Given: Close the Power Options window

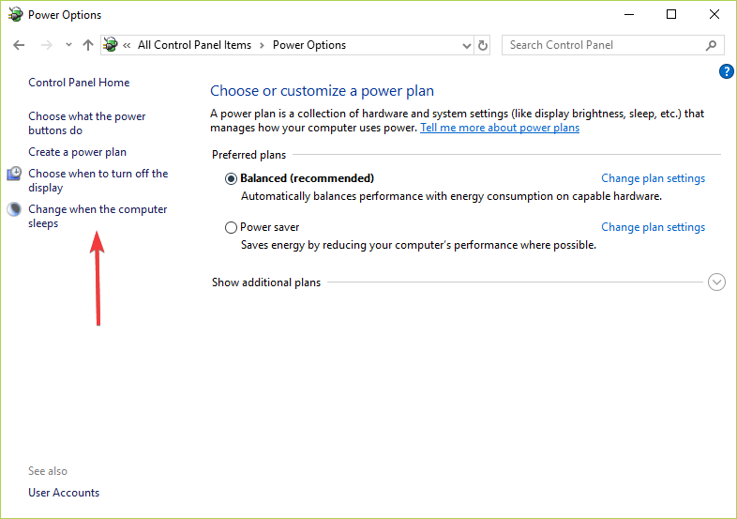Looking at the screenshot, I should click(714, 15).
